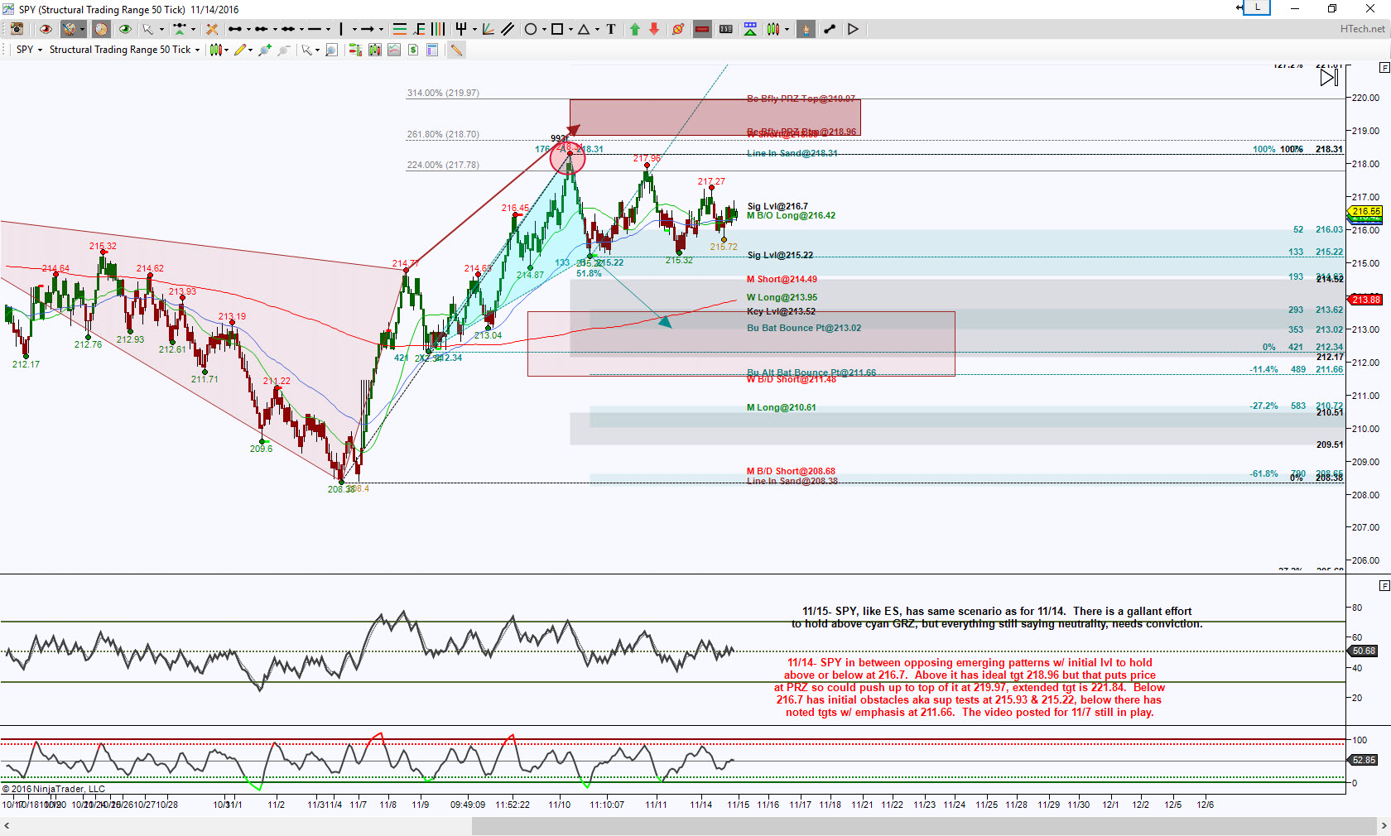
Task: Select the parallel lines channel tool
Action: (508, 29)
